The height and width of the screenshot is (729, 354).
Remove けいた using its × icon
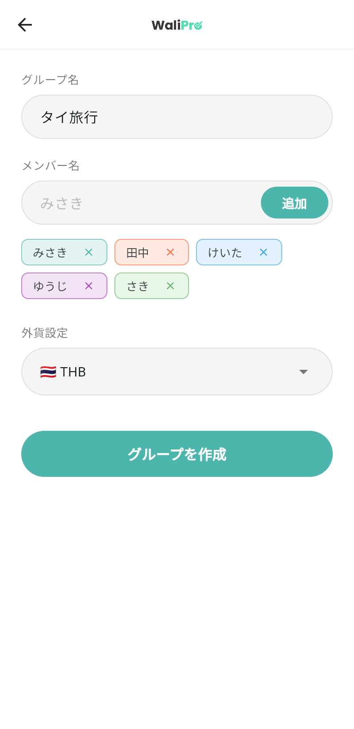tap(263, 252)
